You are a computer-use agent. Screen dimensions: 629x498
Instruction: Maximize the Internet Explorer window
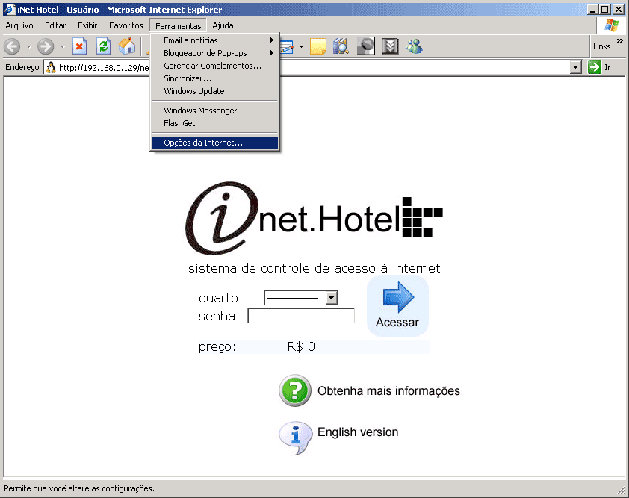(605, 10)
